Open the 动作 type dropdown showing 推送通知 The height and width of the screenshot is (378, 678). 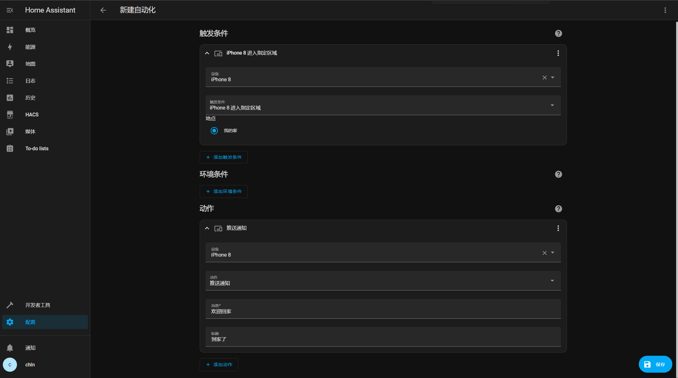click(383, 280)
